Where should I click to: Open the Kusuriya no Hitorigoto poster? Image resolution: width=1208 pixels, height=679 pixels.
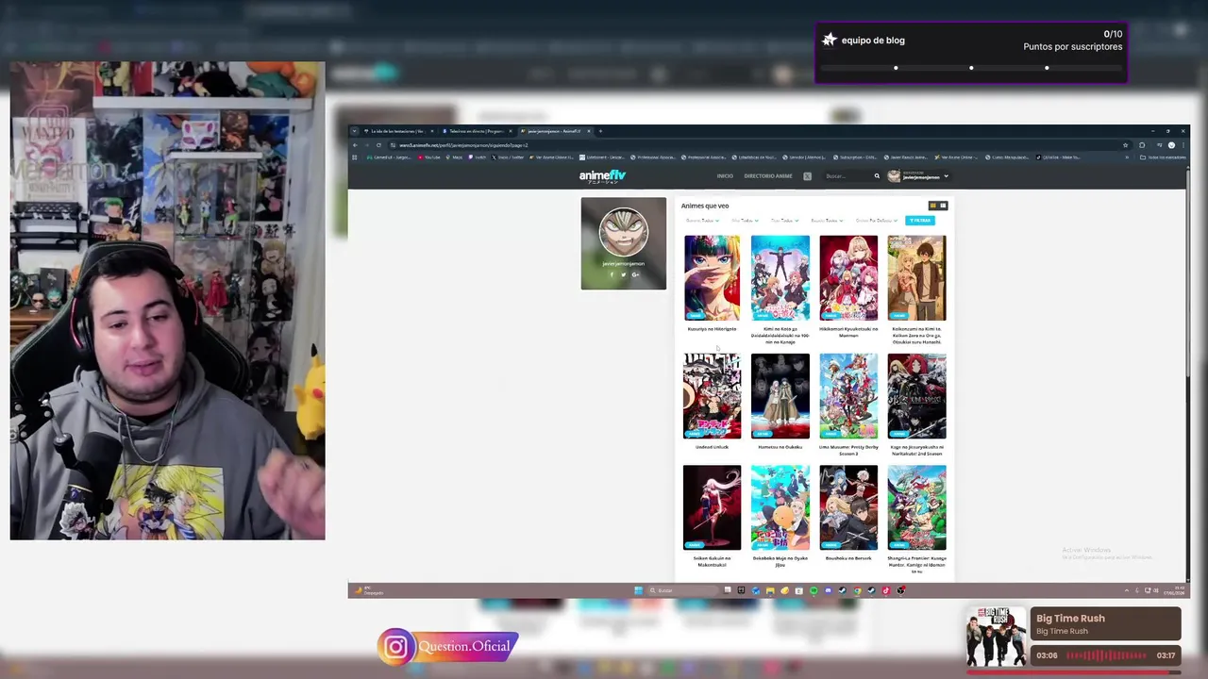(713, 278)
